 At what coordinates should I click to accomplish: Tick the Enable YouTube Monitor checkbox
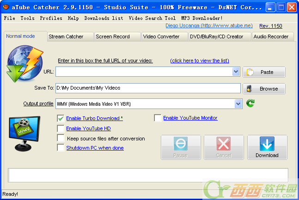click(158, 118)
